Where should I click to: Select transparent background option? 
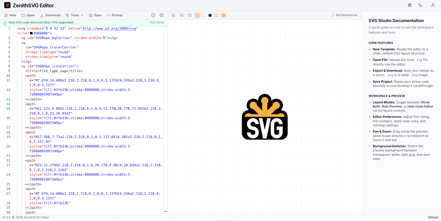click(x=197, y=15)
